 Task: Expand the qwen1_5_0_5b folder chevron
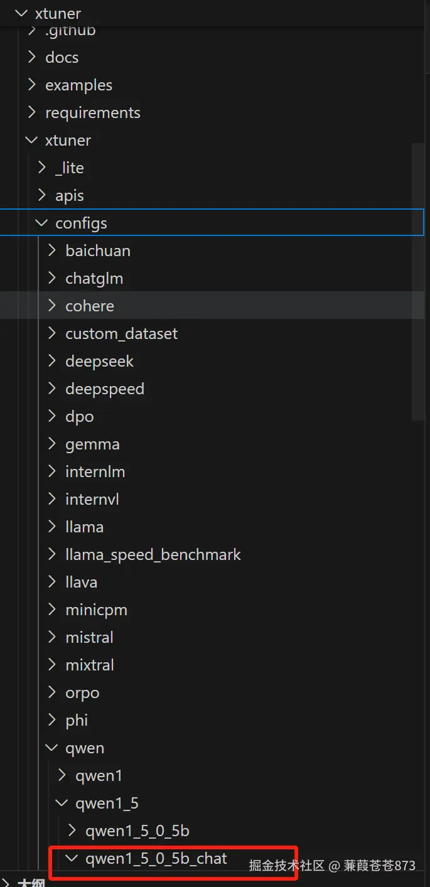72,831
